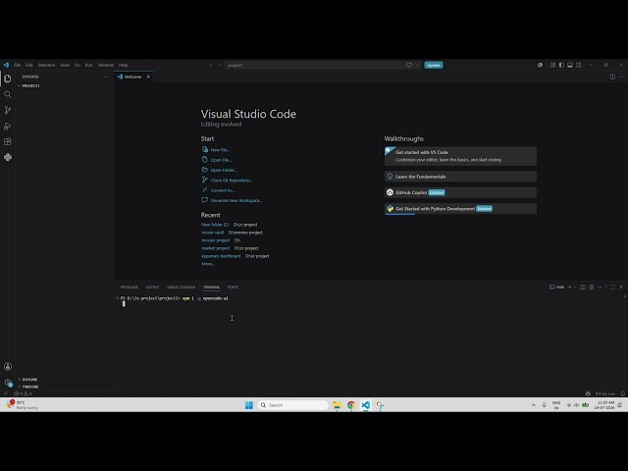The height and width of the screenshot is (471, 628).
Task: Split the terminal
Action: pyautogui.click(x=583, y=288)
